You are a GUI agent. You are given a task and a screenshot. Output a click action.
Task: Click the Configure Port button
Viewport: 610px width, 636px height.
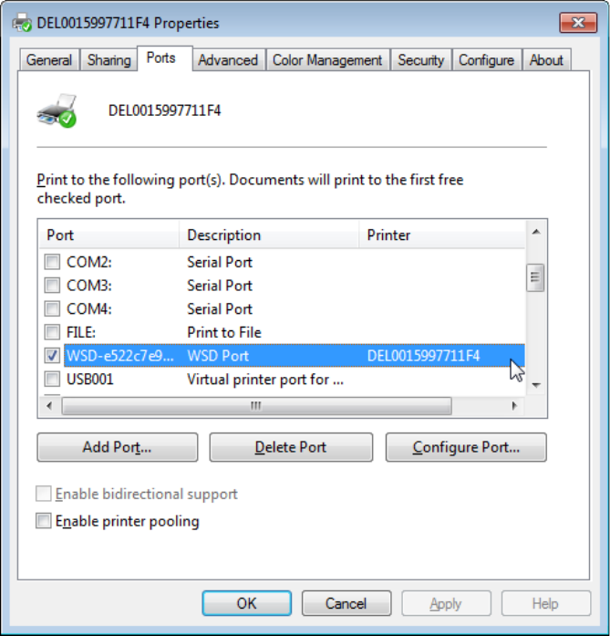466,447
